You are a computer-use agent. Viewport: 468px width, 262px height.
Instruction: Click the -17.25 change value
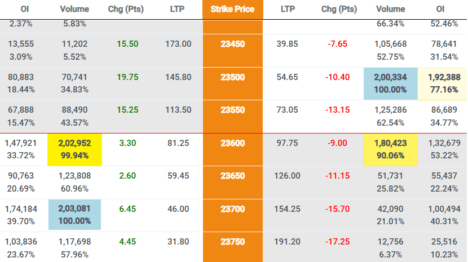point(337,242)
